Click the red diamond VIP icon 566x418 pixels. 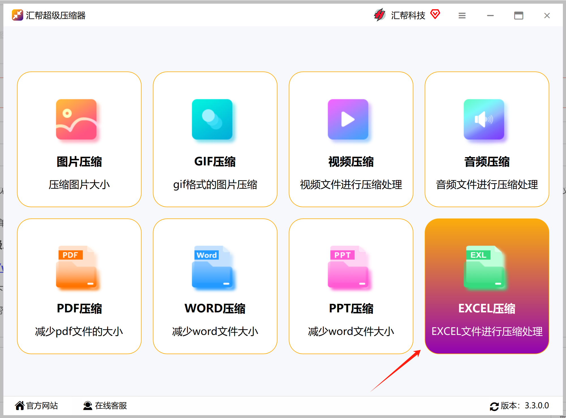tap(435, 14)
